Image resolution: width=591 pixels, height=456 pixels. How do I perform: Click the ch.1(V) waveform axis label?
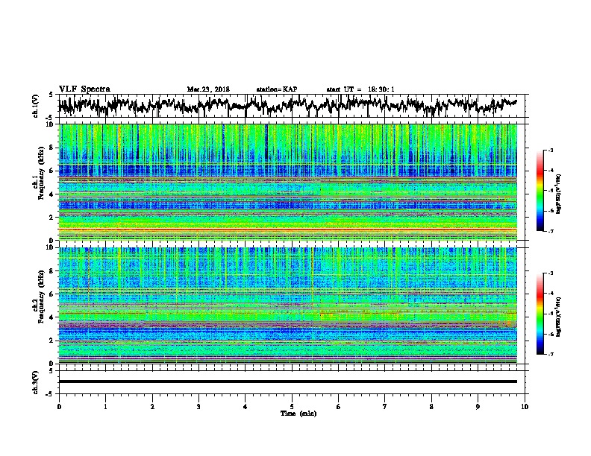(36, 106)
